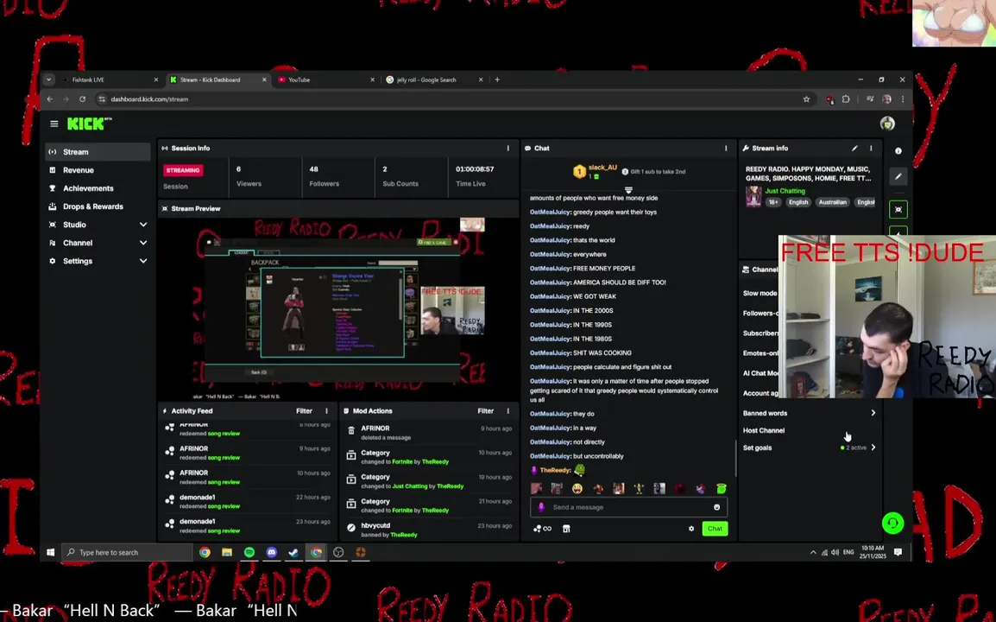Open Session Info options menu
996x622 pixels.
click(x=507, y=149)
